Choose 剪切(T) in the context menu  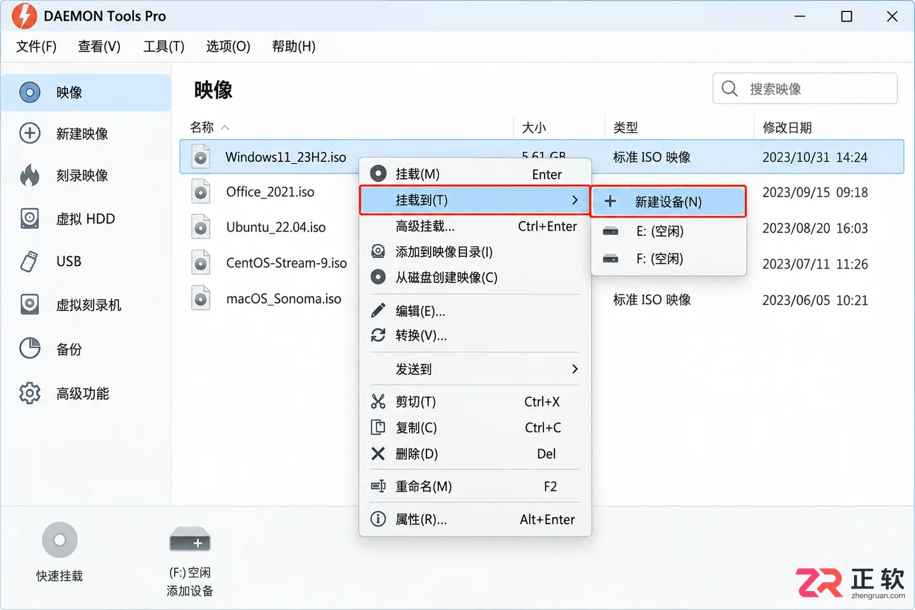[475, 402]
